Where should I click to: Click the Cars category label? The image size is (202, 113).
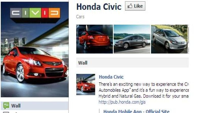point(80,17)
